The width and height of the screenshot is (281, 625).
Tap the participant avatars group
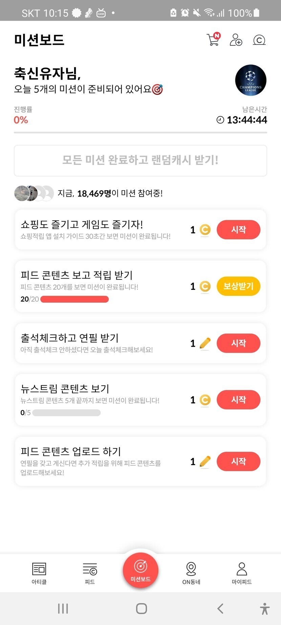pyautogui.click(x=34, y=193)
